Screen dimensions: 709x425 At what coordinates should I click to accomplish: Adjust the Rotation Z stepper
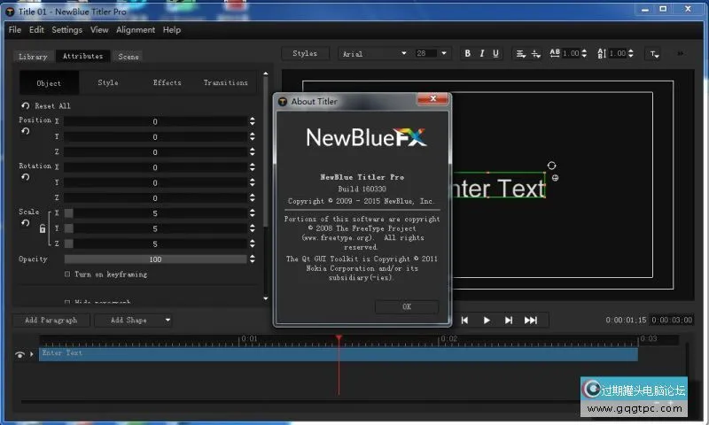tap(253, 197)
